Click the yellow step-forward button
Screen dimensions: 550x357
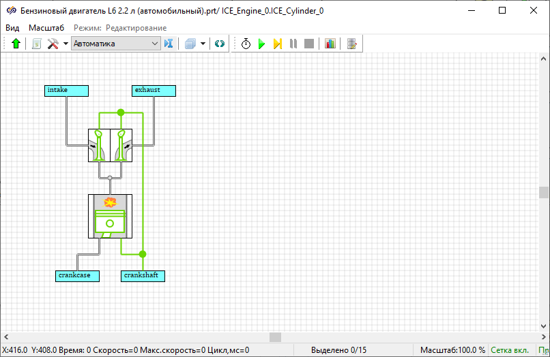278,44
